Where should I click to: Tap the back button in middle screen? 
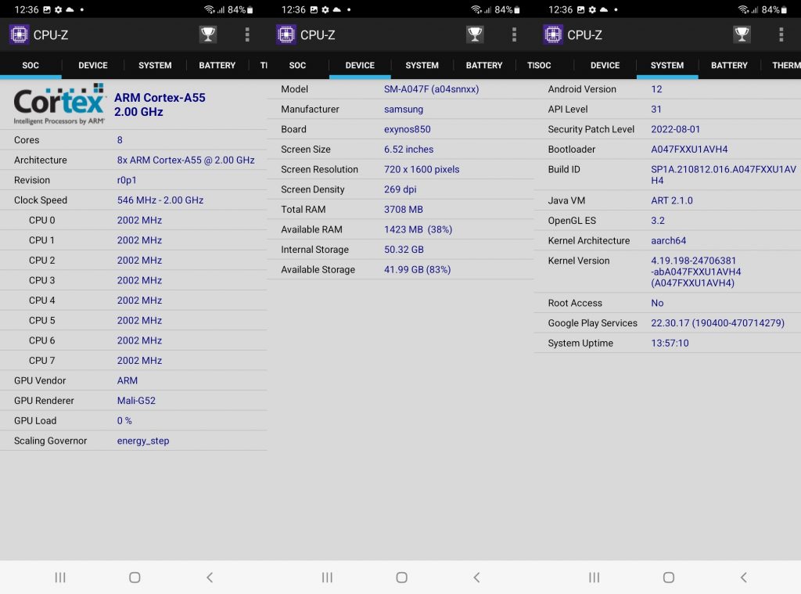click(476, 577)
